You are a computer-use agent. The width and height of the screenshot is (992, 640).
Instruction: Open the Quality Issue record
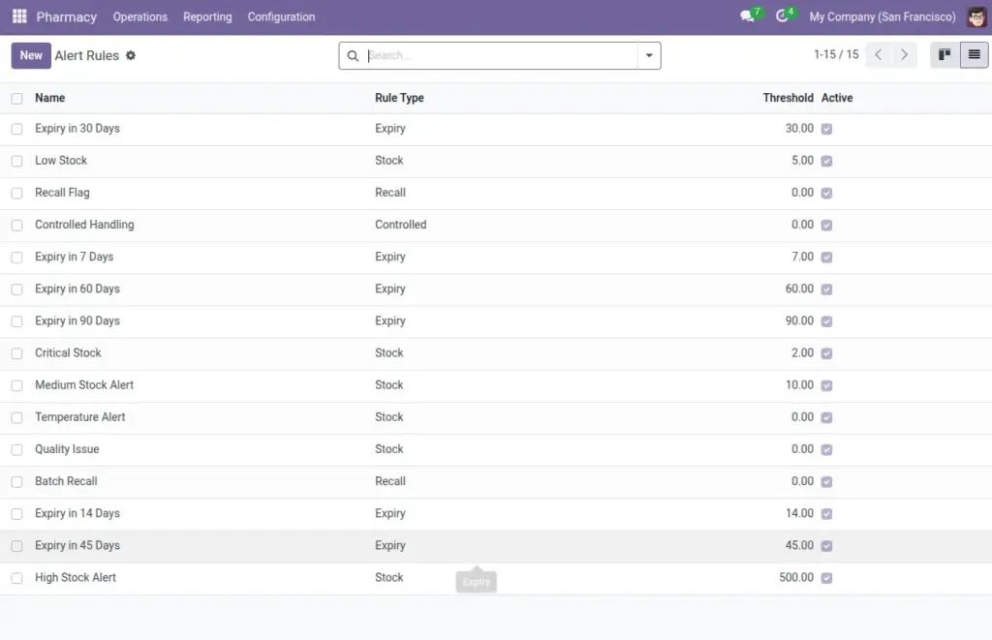[x=67, y=449]
